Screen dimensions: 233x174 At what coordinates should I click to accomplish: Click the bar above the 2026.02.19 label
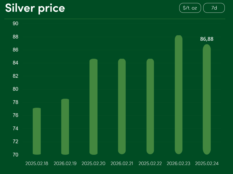point(65,127)
